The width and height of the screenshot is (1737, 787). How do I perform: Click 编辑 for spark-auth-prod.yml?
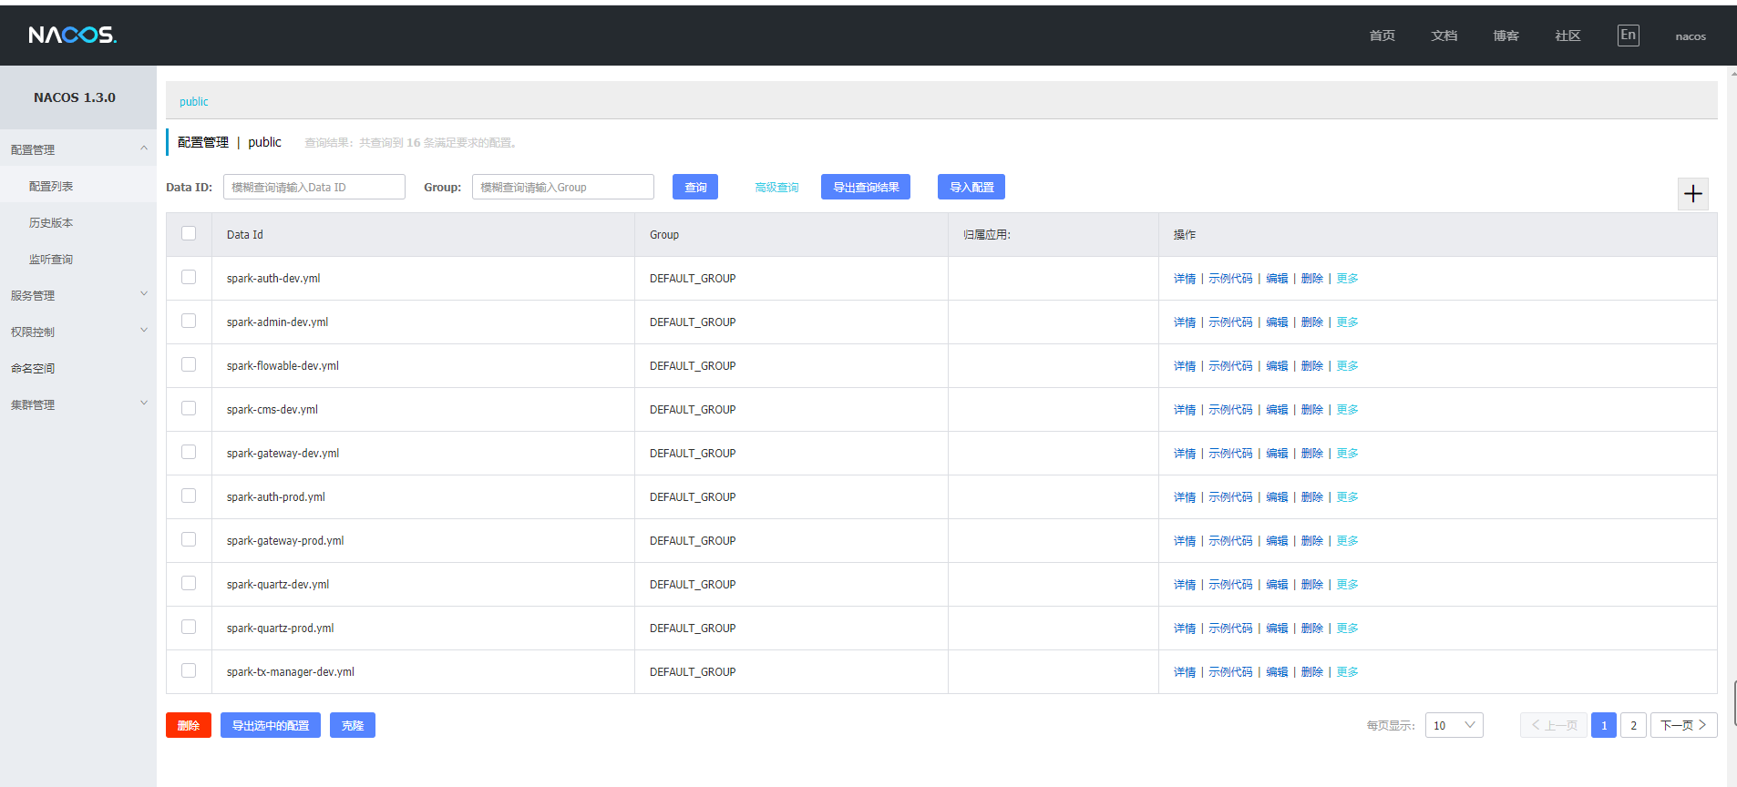(x=1277, y=497)
